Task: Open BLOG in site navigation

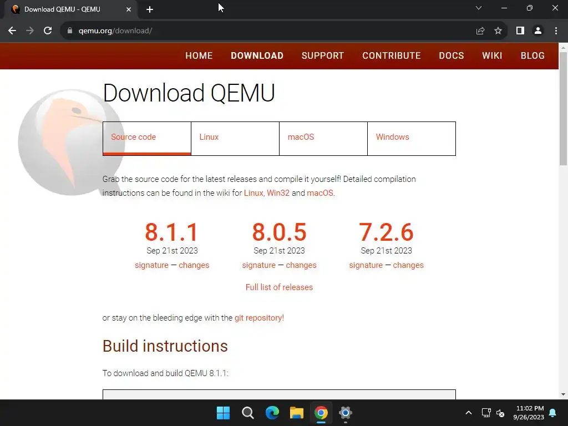Action: coord(532,56)
